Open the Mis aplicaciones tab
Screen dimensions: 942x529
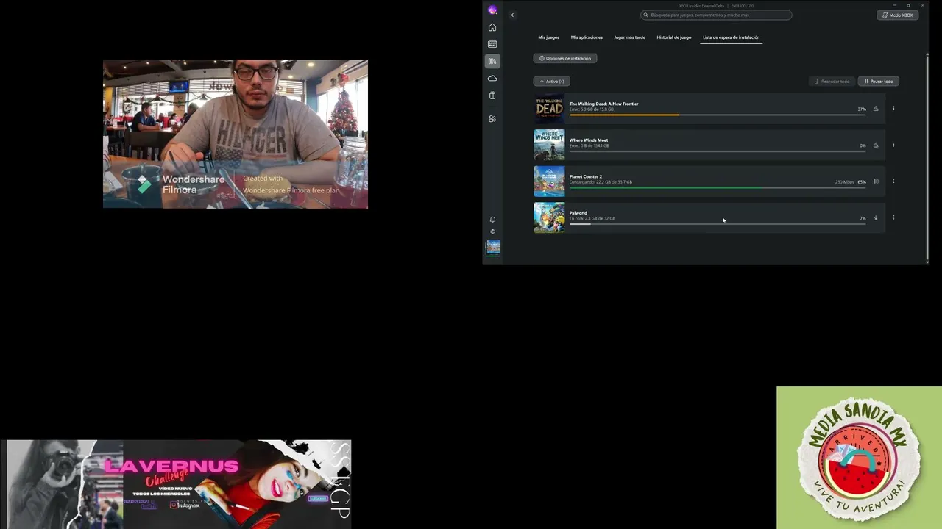[x=587, y=37]
